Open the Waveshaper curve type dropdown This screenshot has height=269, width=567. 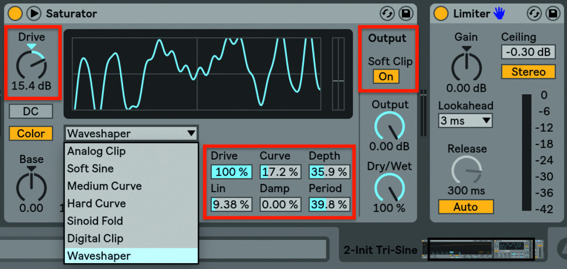click(131, 134)
